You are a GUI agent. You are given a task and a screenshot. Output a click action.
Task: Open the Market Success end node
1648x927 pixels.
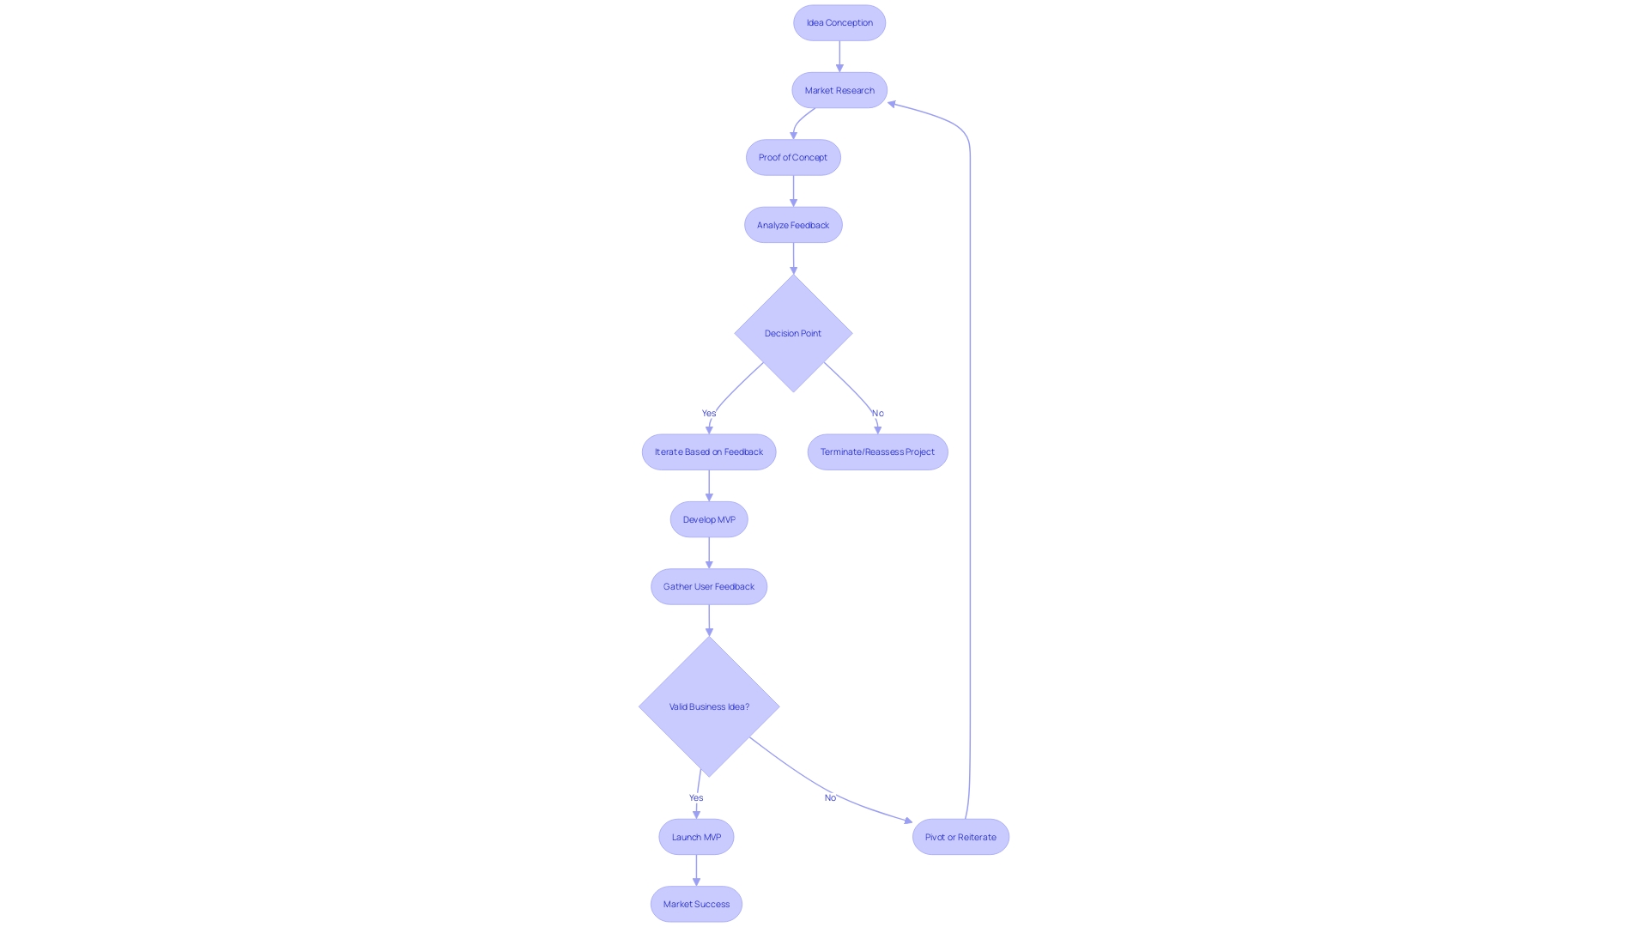coord(695,903)
